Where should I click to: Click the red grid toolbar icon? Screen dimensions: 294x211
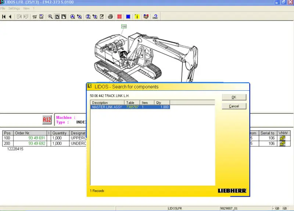119,17
